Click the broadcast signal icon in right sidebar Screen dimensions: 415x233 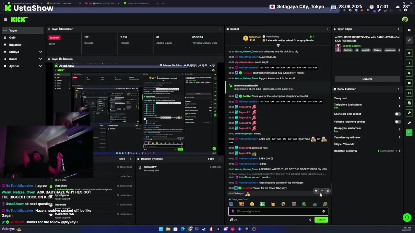409,93
